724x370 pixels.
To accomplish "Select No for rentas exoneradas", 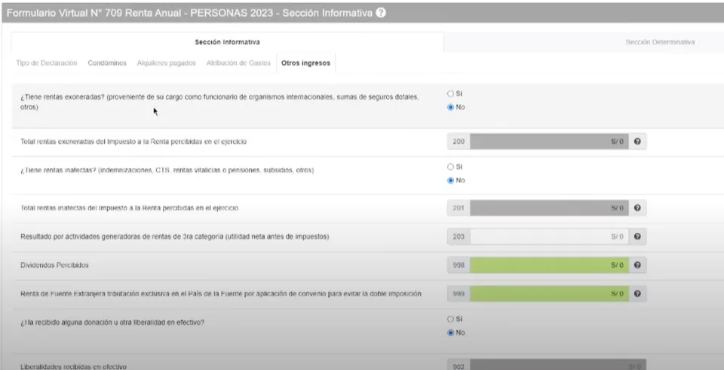I will click(451, 107).
